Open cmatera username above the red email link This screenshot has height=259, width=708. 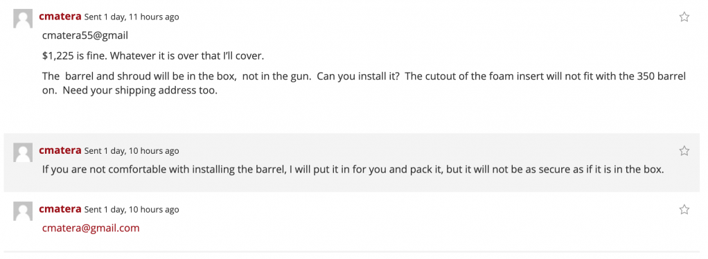click(60, 208)
